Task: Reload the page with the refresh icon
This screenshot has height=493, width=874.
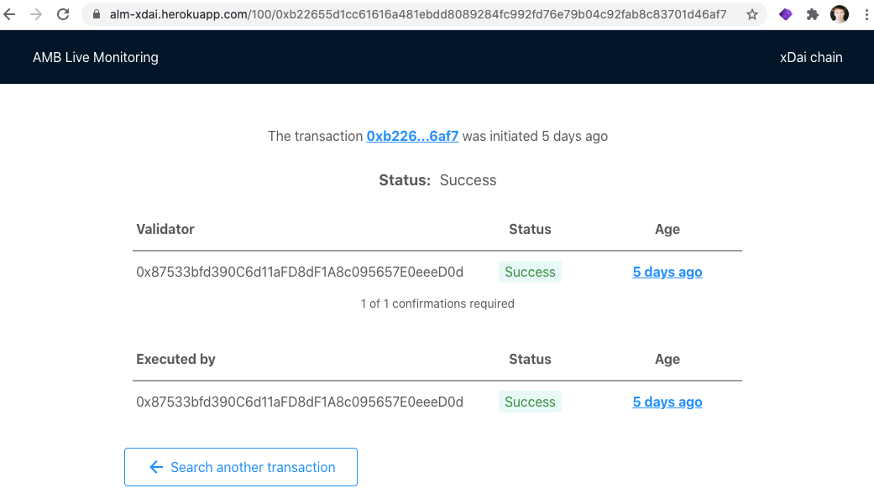Action: tap(63, 14)
